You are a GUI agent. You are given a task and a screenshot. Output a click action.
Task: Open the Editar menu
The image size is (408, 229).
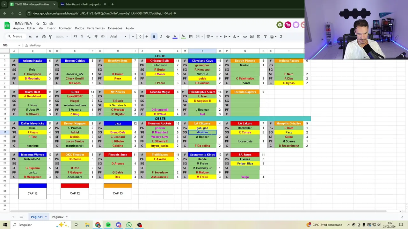coord(31,28)
